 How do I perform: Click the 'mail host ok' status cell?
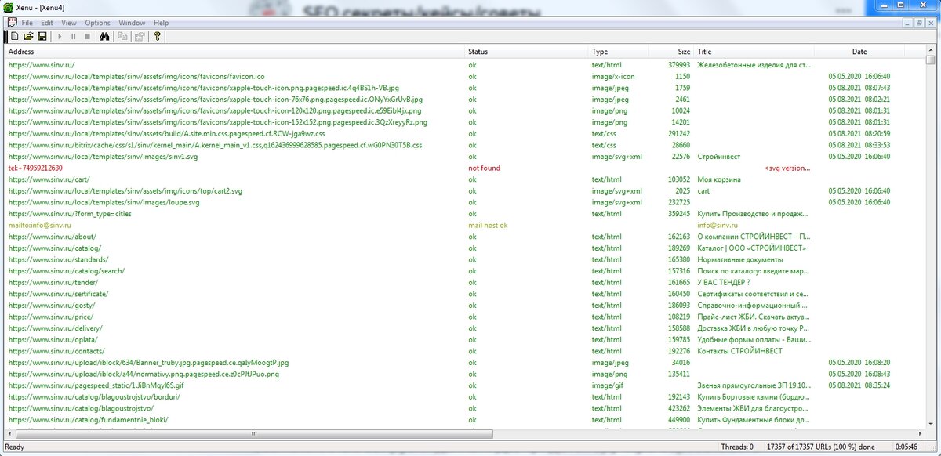[x=489, y=226]
